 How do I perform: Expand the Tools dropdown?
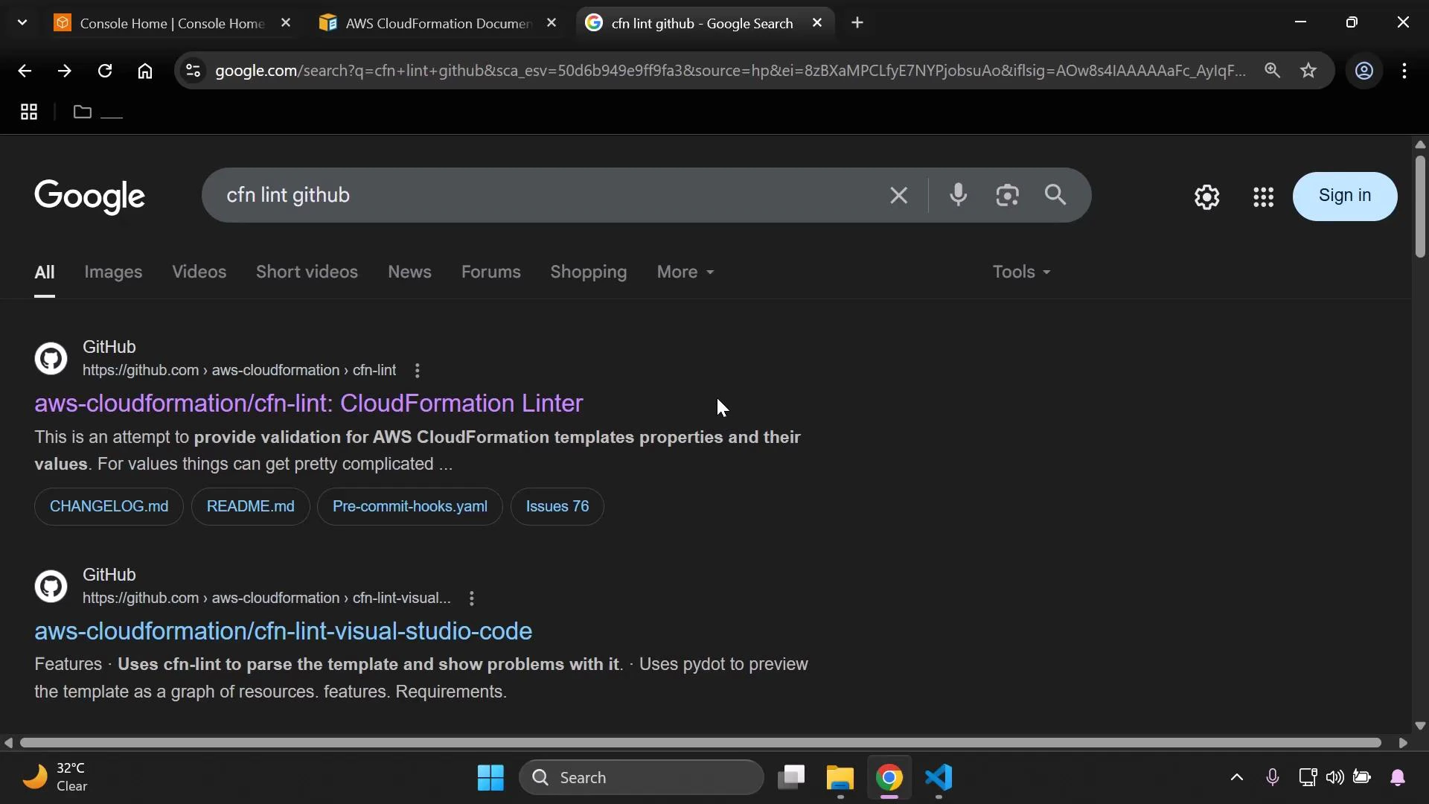[1020, 272]
